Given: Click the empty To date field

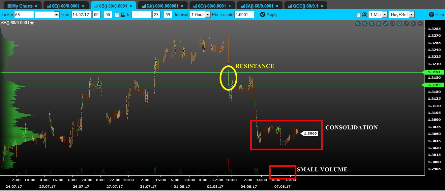Looking at the screenshot, I should (141, 14).
